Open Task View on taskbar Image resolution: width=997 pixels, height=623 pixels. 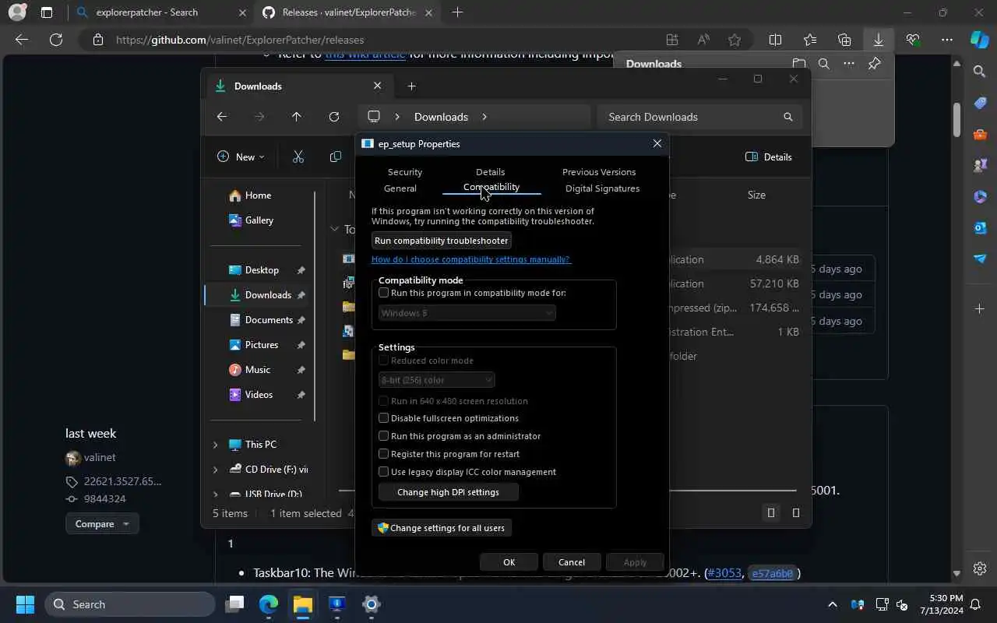point(234,604)
